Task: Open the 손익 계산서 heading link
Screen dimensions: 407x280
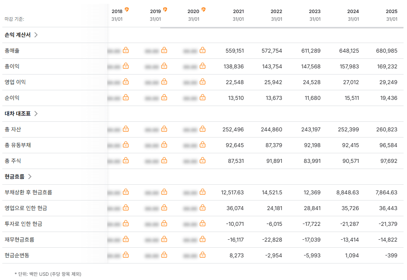Action: [18, 35]
